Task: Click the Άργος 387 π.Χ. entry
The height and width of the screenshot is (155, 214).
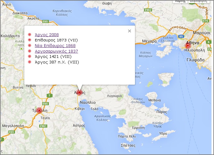Action: click(x=57, y=62)
